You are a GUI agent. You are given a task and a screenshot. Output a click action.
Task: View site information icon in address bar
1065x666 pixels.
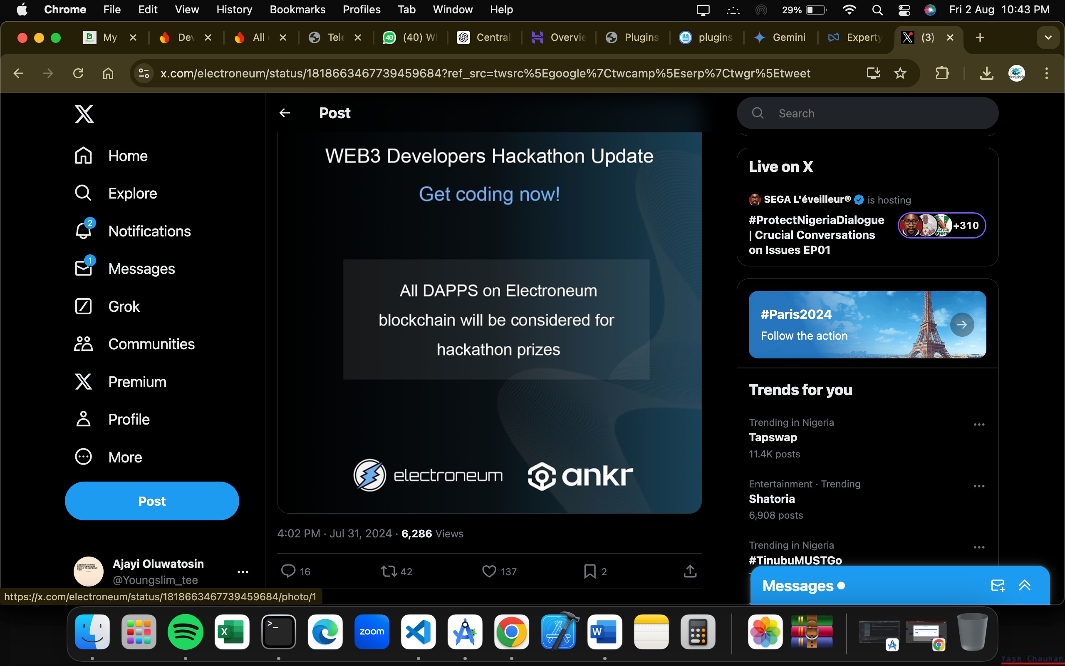click(x=144, y=73)
